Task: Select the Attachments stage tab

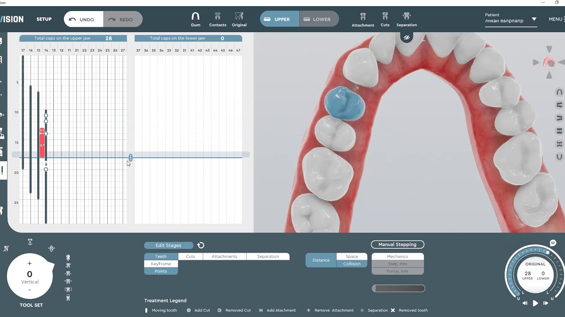Action: tap(224, 256)
